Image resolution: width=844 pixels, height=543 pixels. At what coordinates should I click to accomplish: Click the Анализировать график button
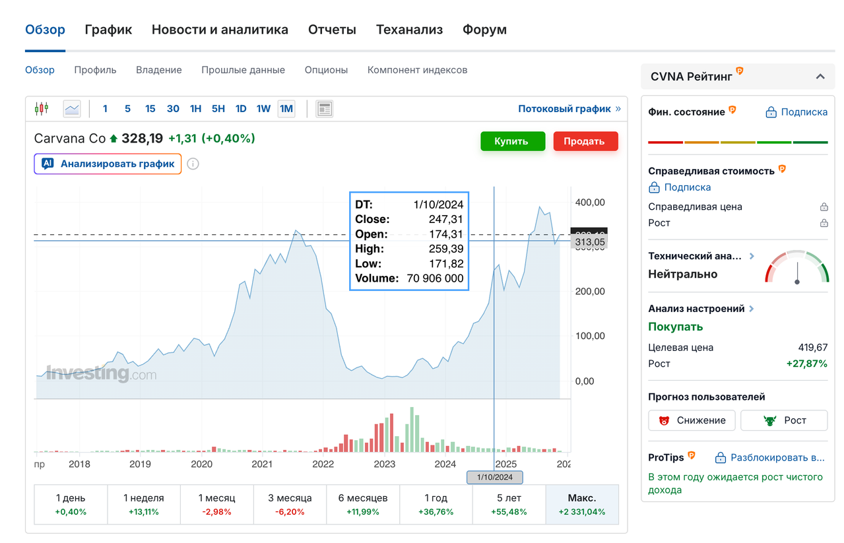click(x=108, y=164)
